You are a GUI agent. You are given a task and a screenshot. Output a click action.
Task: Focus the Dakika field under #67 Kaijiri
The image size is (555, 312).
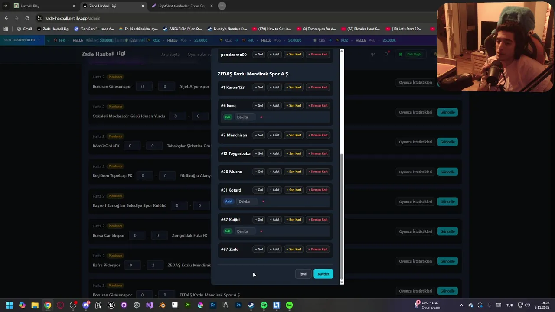coord(245,231)
